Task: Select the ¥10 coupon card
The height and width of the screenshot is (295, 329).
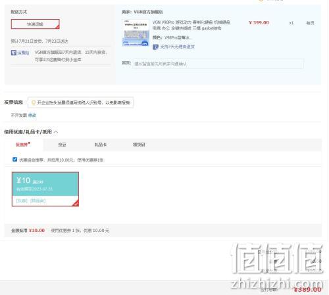Action: click(45, 189)
